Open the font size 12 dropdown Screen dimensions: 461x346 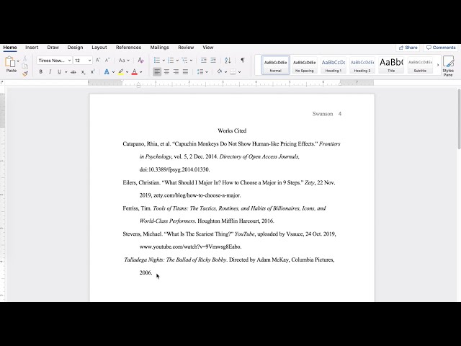83,61
